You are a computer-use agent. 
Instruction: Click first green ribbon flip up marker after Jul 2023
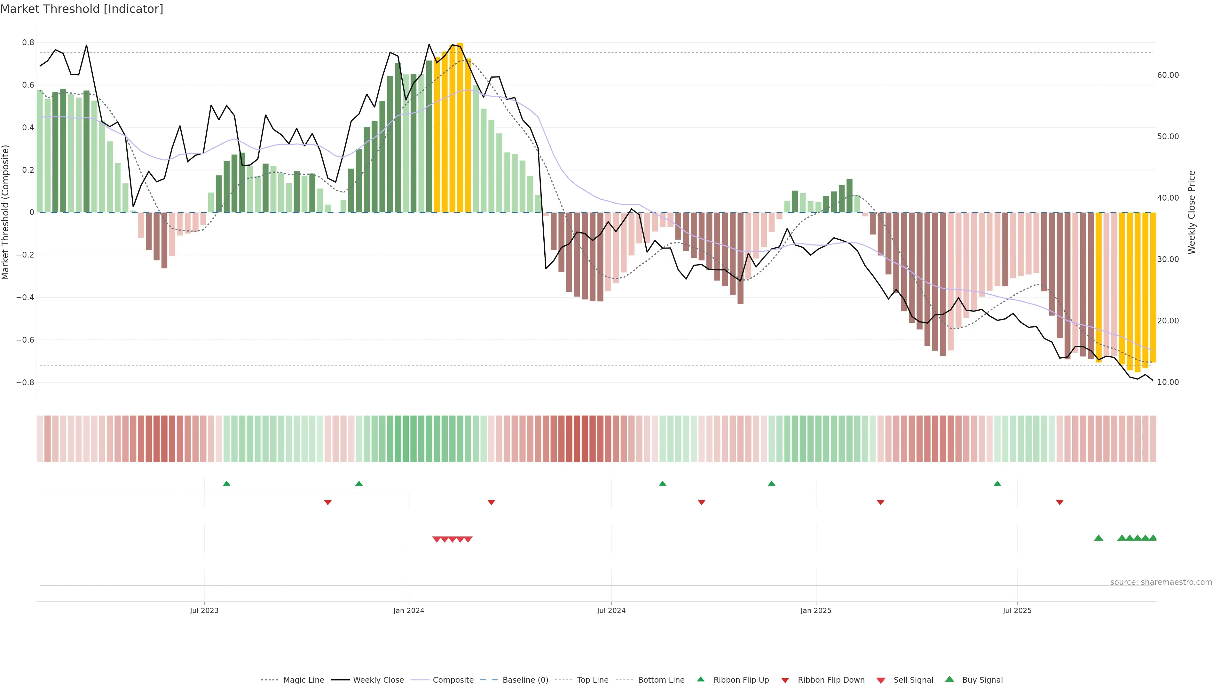point(226,484)
